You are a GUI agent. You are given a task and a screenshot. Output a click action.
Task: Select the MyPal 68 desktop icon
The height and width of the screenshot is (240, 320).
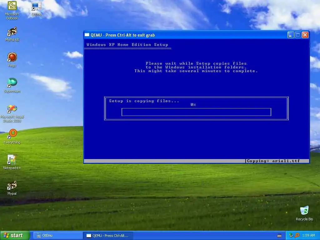(x=12, y=34)
